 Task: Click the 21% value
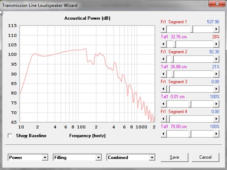tap(216, 67)
